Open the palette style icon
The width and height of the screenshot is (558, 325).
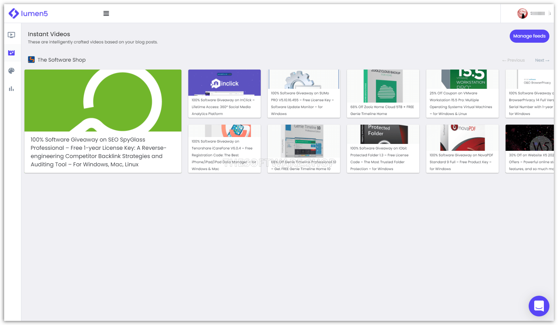[x=11, y=71]
